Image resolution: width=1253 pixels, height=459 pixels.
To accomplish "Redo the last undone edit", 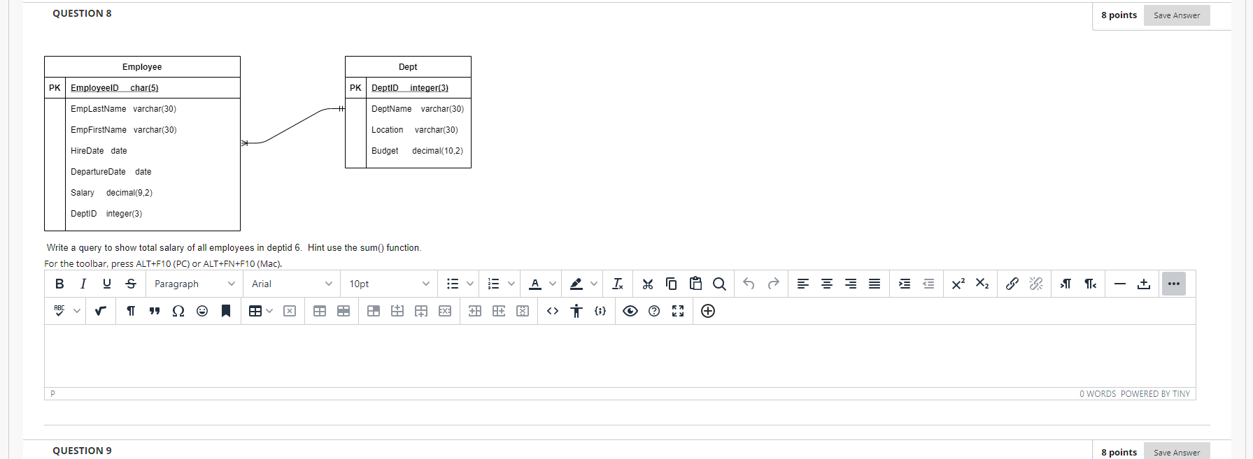I will click(773, 284).
